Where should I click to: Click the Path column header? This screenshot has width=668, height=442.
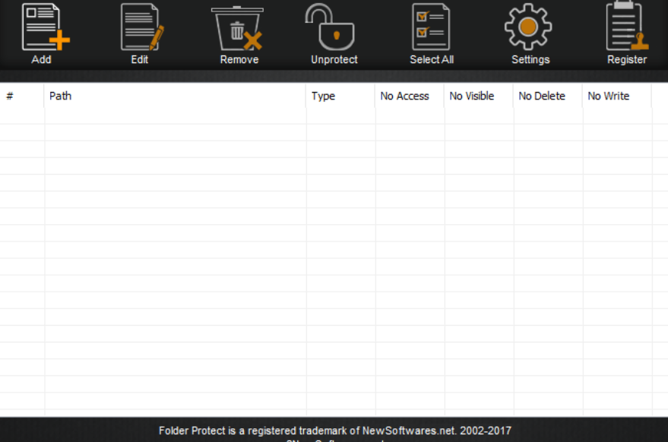click(x=175, y=96)
